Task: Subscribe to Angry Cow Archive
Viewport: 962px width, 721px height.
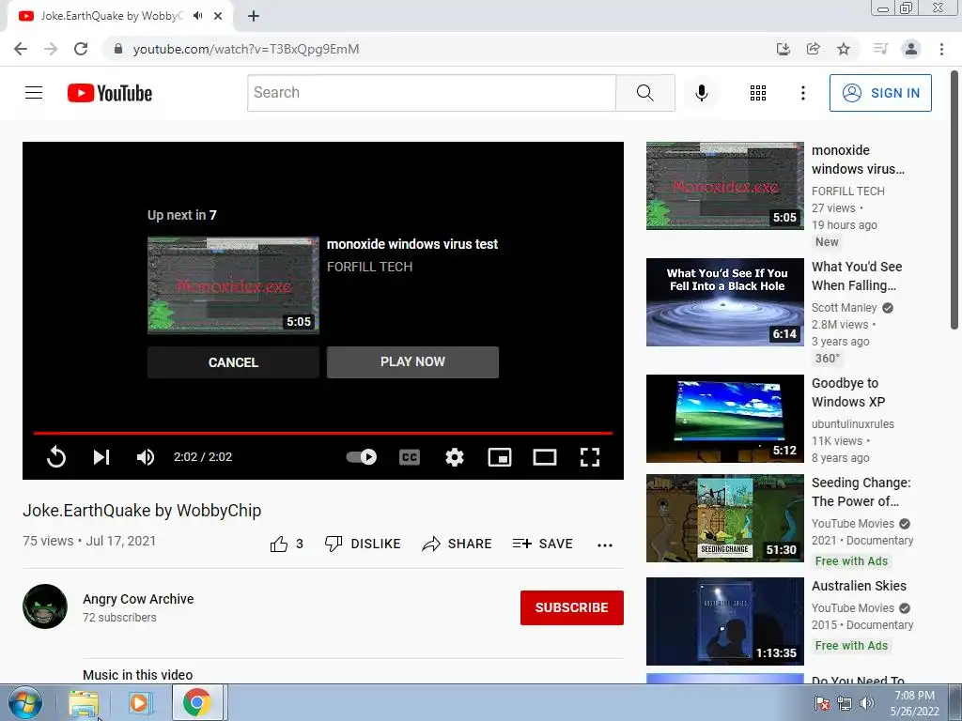Action: click(x=572, y=607)
